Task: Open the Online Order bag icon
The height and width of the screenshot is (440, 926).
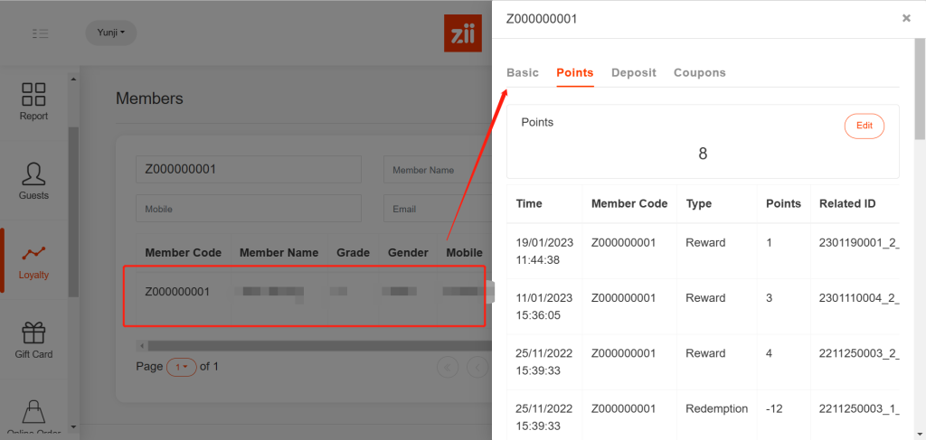Action: coord(33,414)
